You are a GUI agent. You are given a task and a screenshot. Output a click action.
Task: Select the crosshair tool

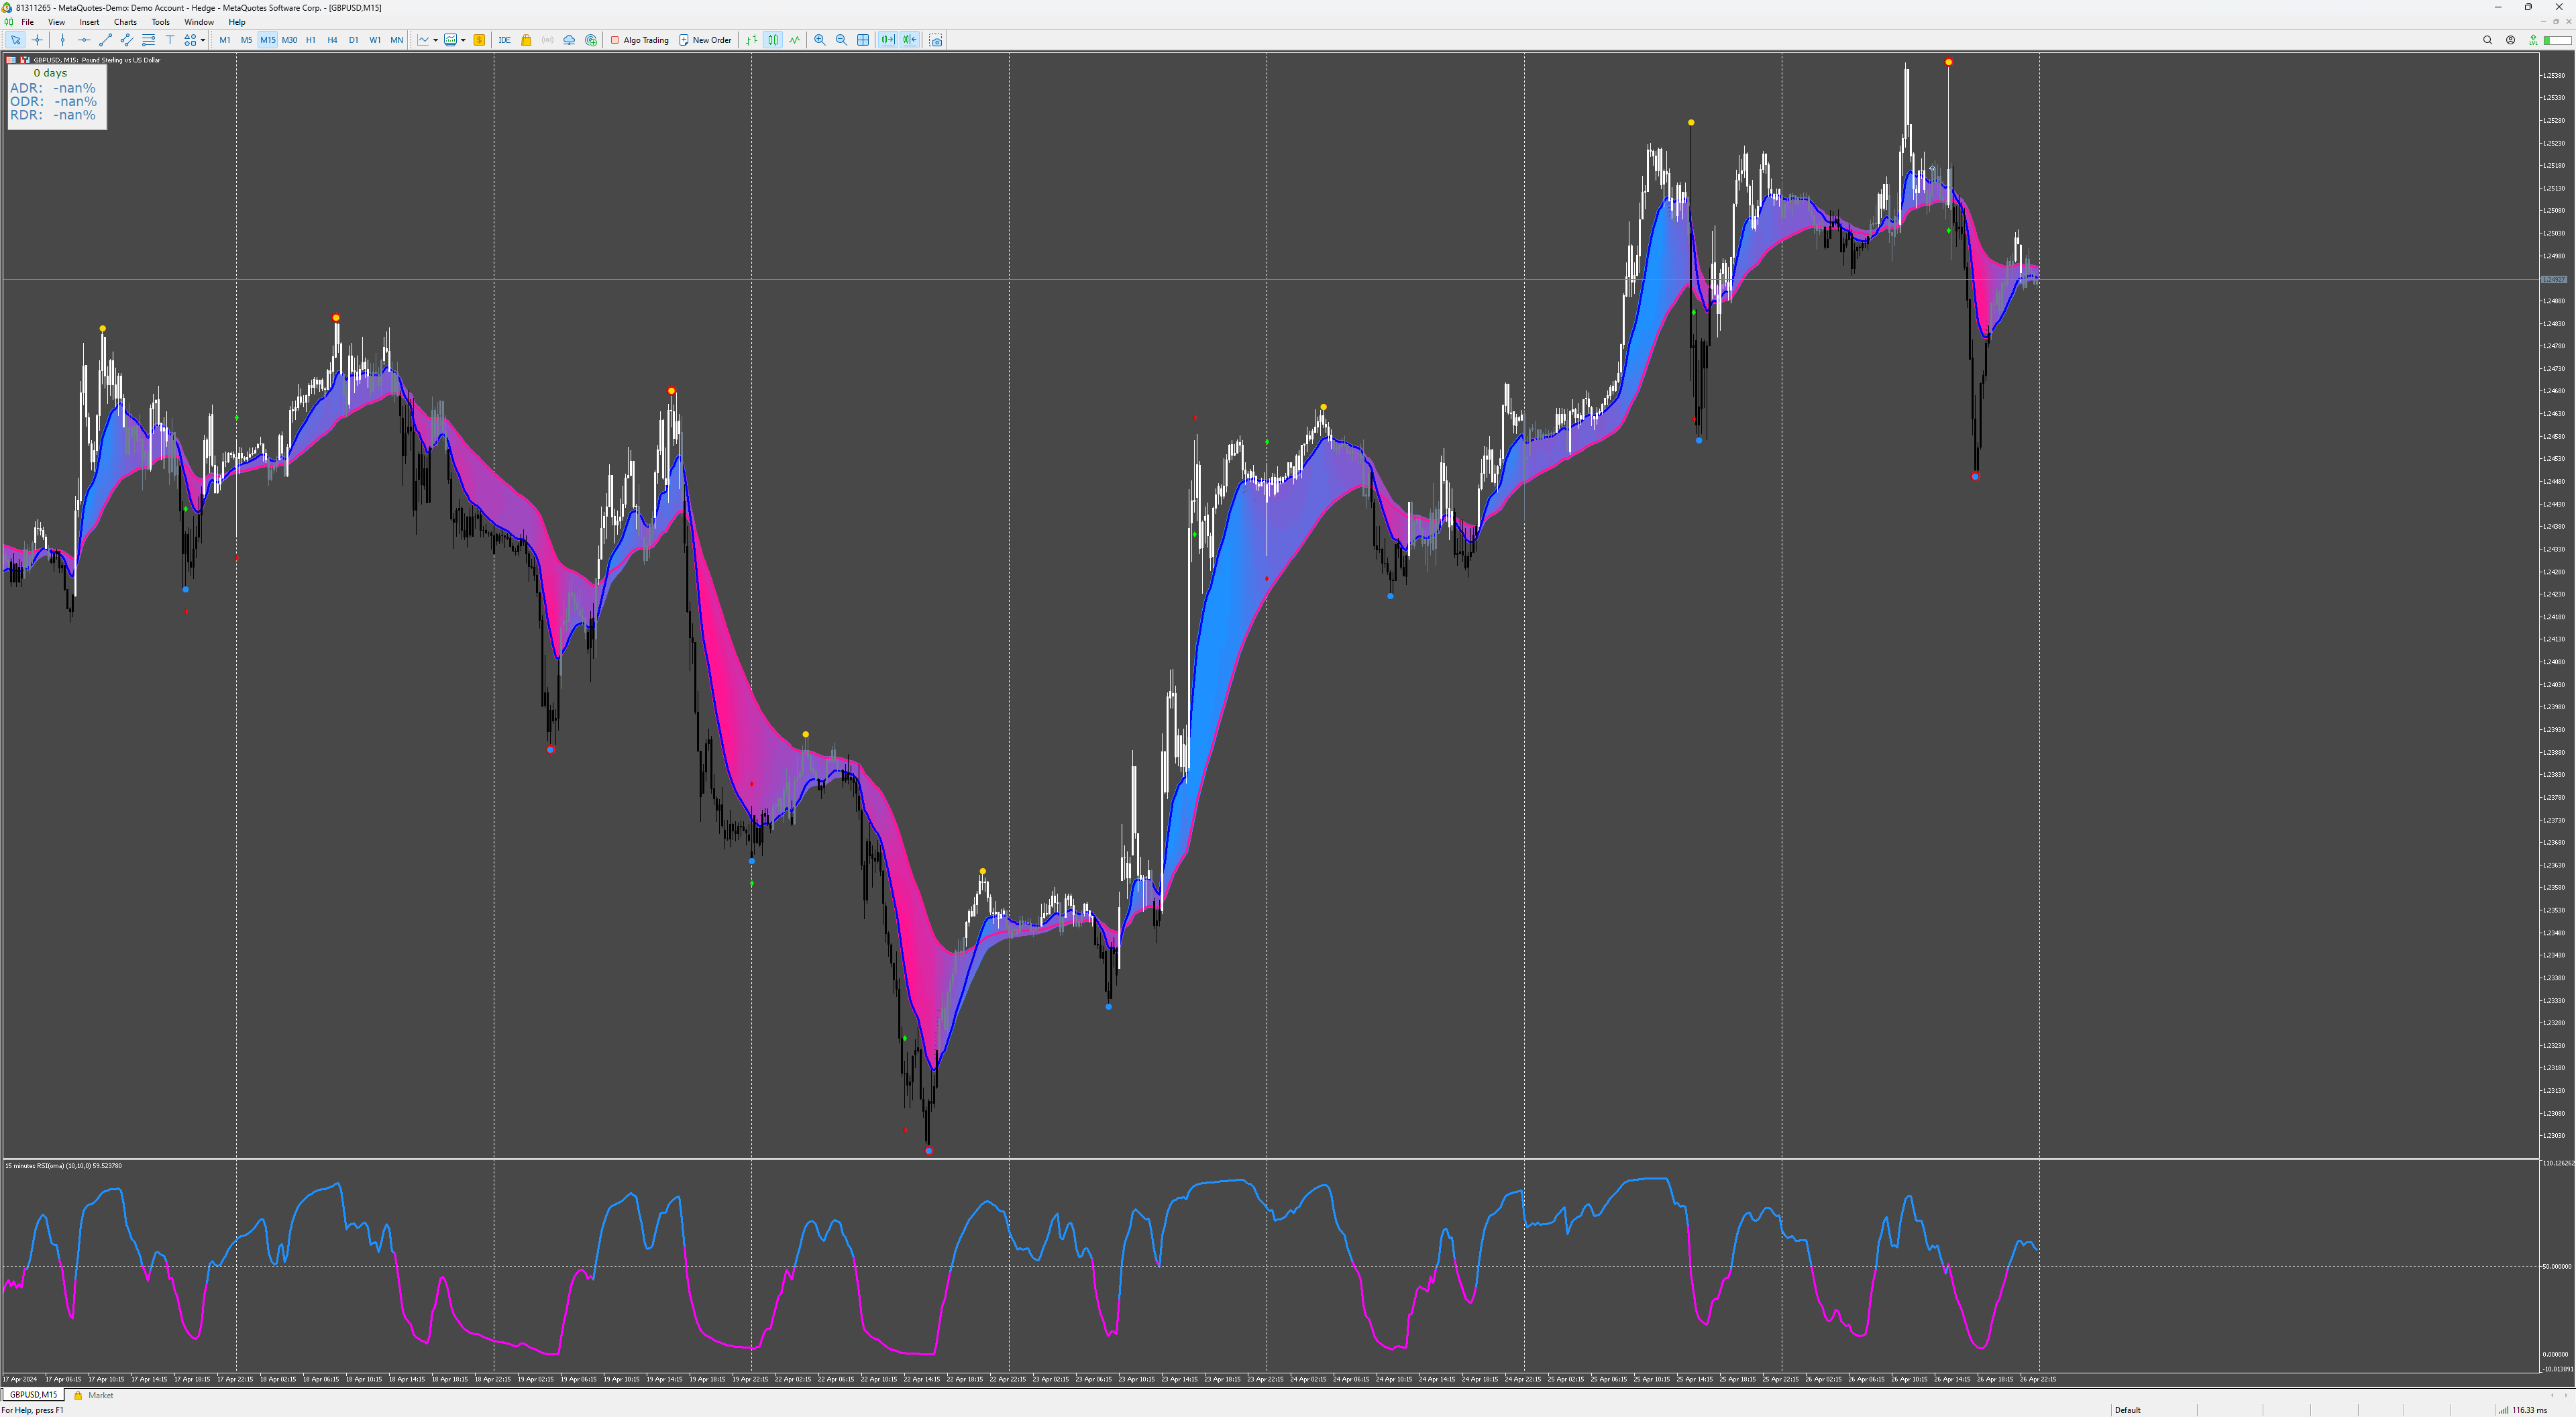pyautogui.click(x=37, y=40)
